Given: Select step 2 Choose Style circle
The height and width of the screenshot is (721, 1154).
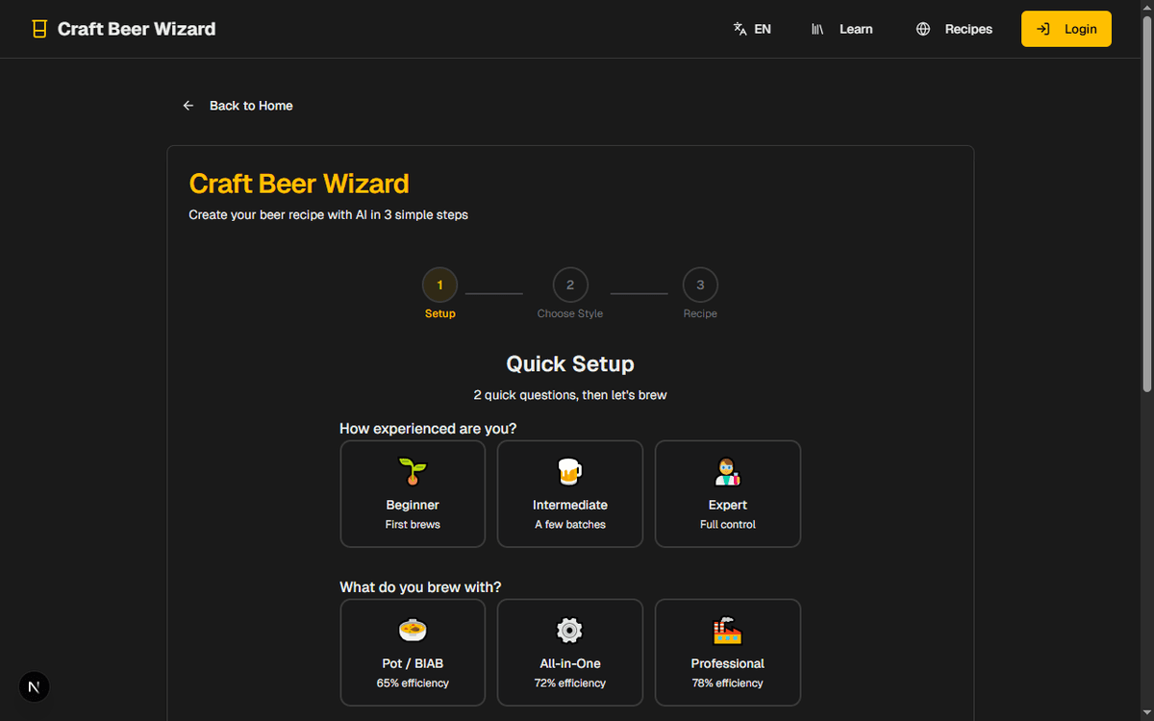Looking at the screenshot, I should 570,285.
